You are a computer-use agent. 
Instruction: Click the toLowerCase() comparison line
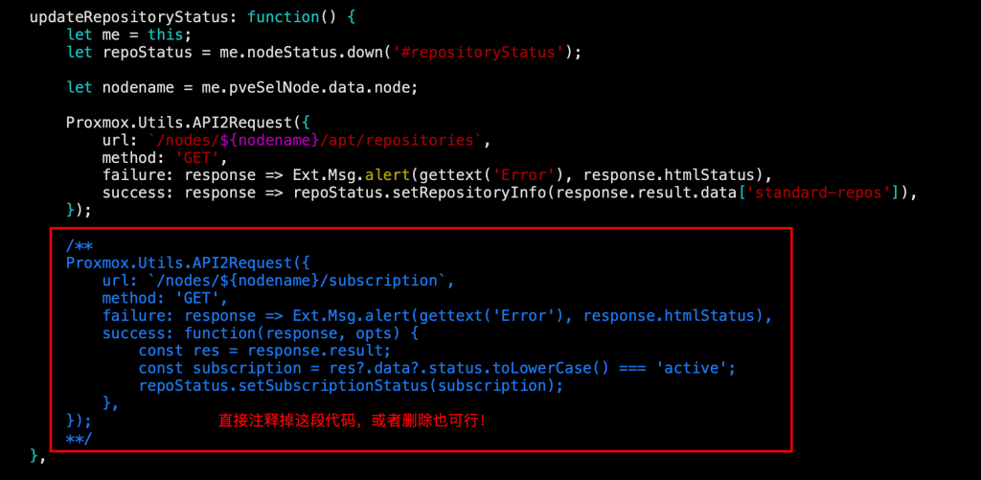[437, 368]
